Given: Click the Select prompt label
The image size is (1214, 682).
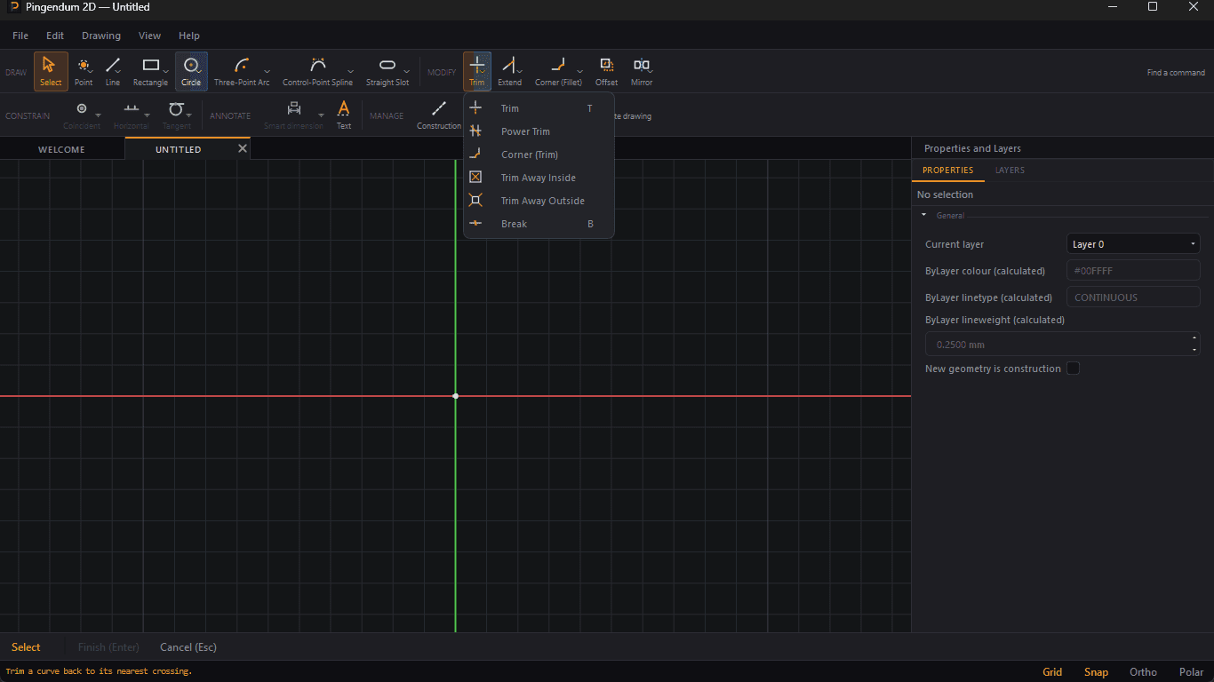Looking at the screenshot, I should [26, 647].
